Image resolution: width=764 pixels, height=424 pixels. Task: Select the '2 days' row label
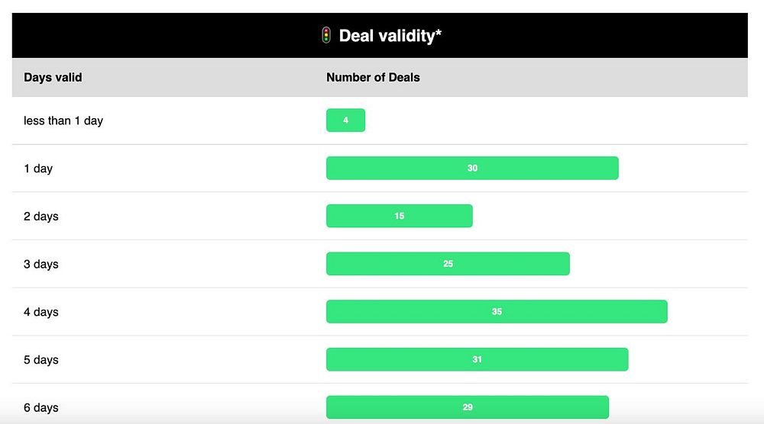coord(41,217)
